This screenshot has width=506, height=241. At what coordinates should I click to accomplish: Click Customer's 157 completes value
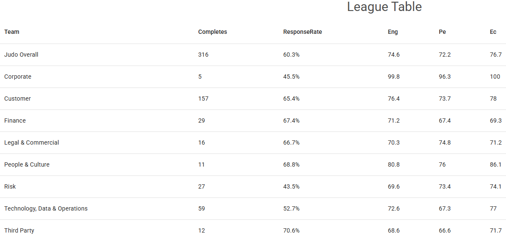point(203,99)
